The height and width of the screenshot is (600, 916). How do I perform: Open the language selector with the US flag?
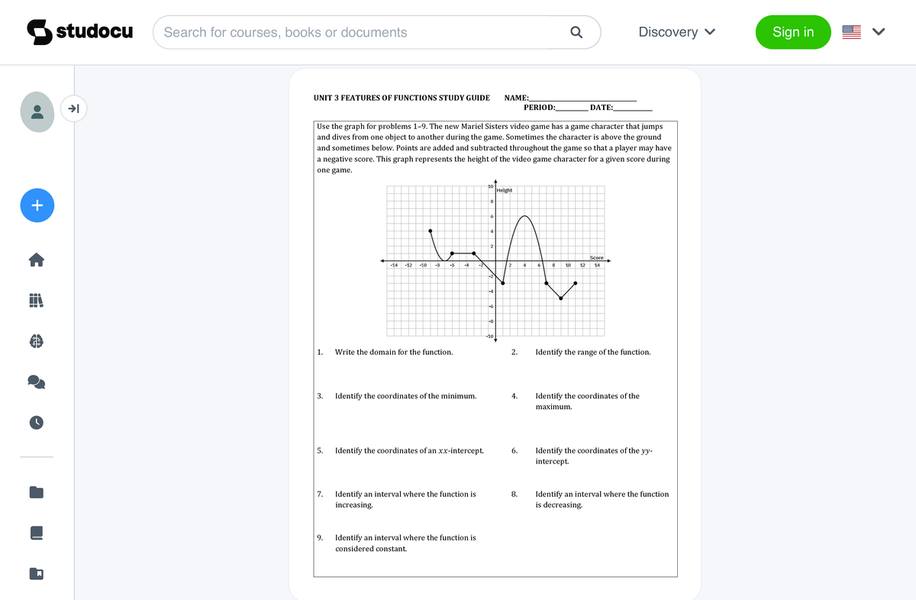[850, 32]
